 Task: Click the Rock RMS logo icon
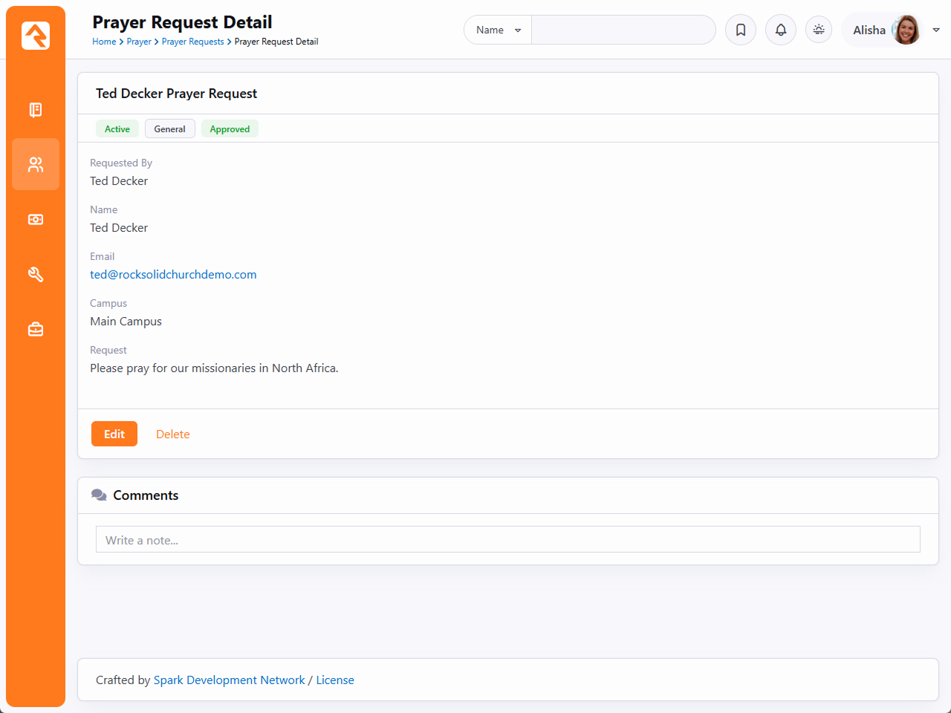tap(36, 36)
